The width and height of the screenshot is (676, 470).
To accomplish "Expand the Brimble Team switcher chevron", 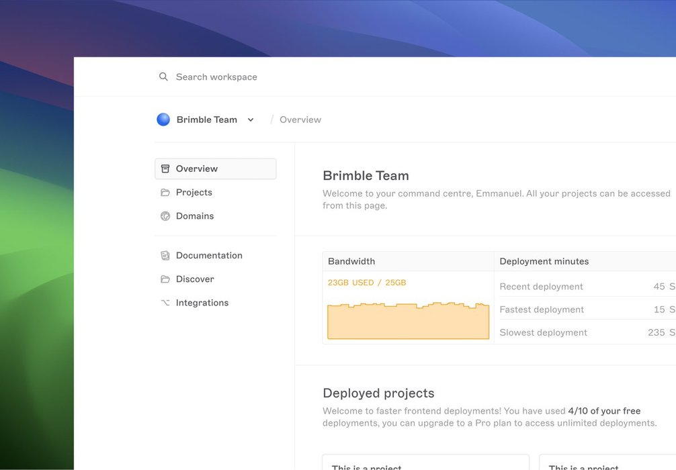I will tap(251, 120).
